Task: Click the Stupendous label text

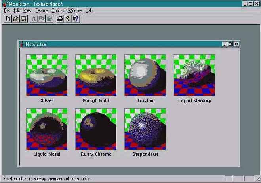Action: (145, 154)
